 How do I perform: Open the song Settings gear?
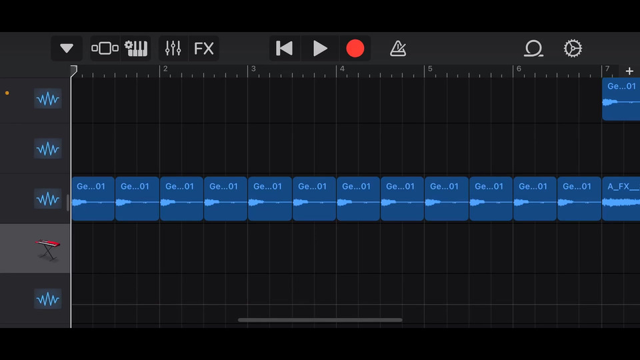click(573, 49)
